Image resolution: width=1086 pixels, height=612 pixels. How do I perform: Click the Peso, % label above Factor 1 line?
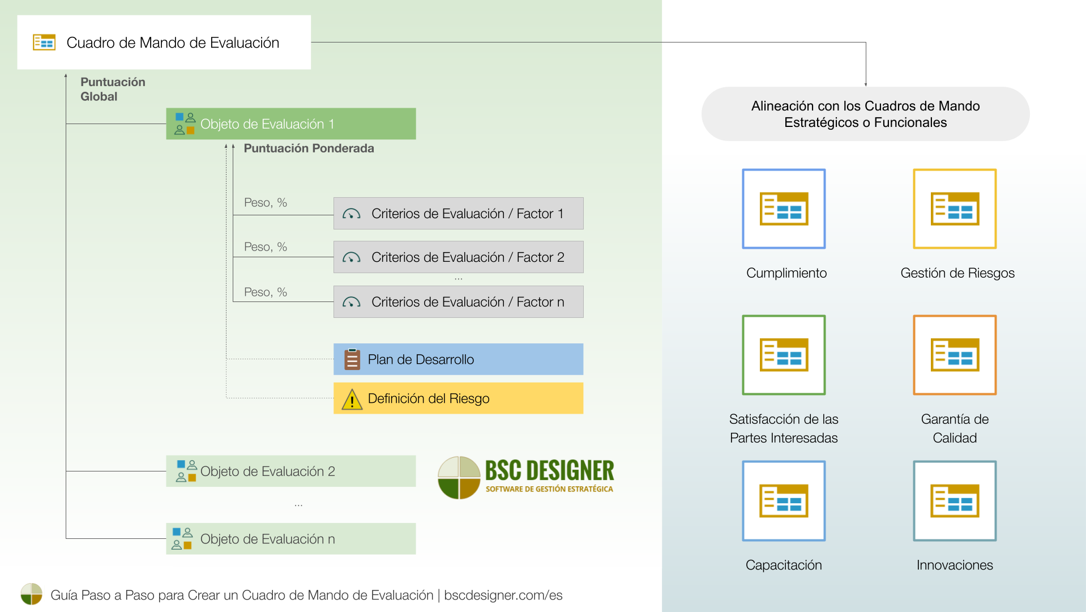266,203
